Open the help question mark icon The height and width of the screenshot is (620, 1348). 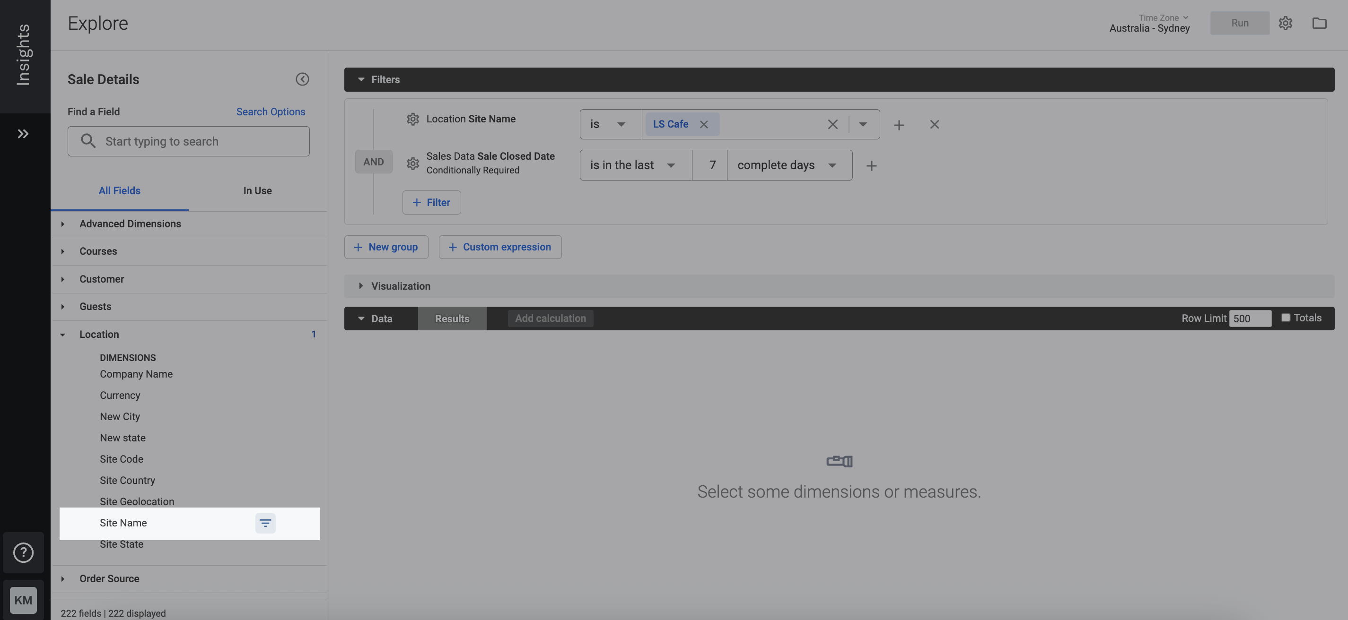point(23,552)
